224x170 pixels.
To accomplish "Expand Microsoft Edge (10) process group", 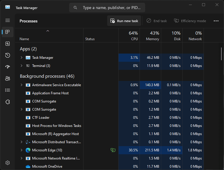I will coord(21,150).
